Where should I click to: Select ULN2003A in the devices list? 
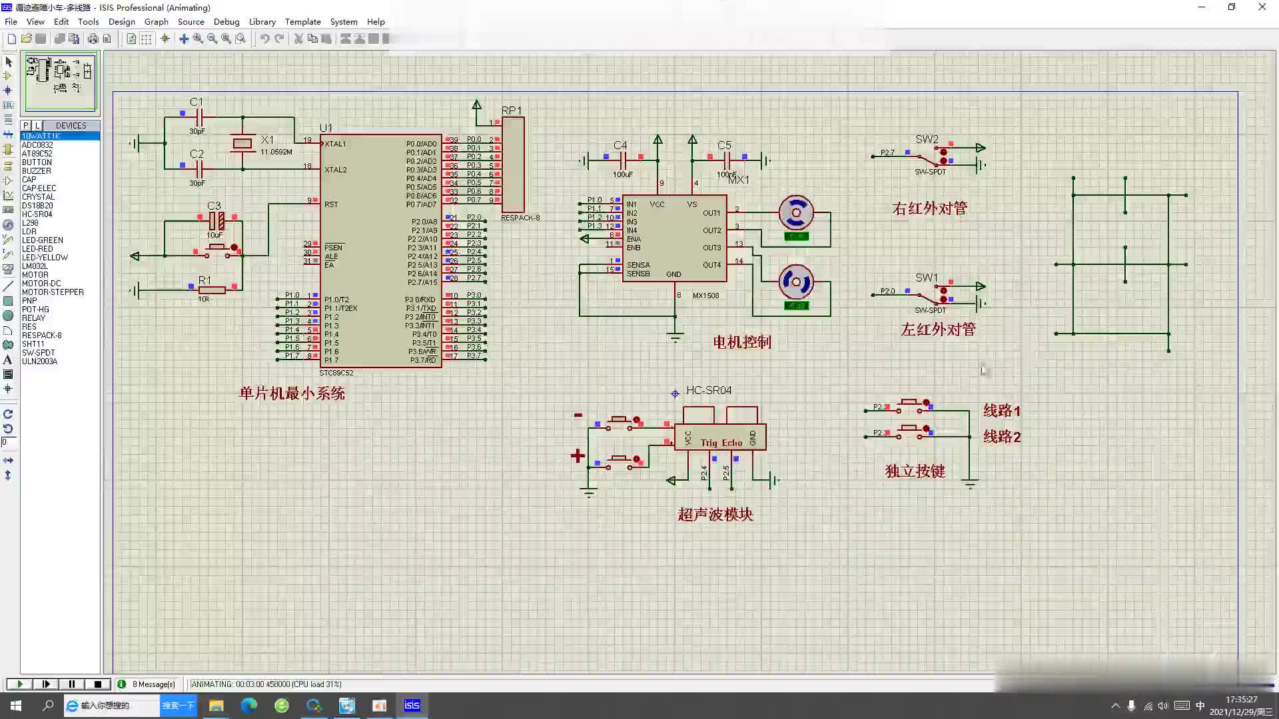pos(60,361)
